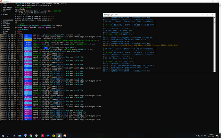Click the Chrome icon next to the blue diamond

[x=53, y=136]
